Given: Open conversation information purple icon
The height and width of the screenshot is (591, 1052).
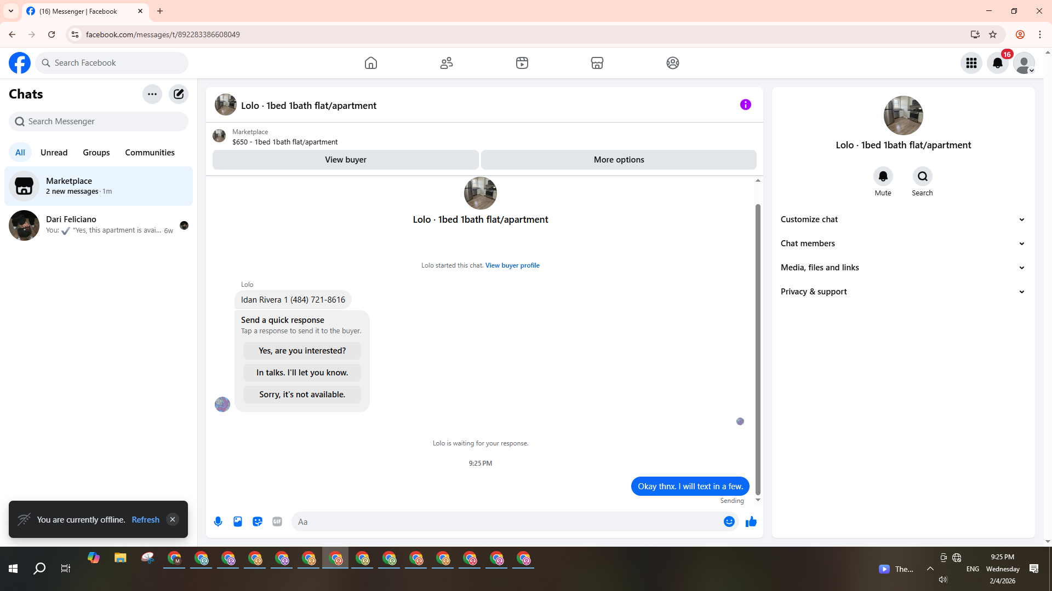Looking at the screenshot, I should (745, 105).
